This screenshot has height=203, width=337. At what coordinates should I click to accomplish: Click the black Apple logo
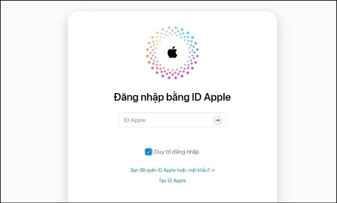click(172, 52)
